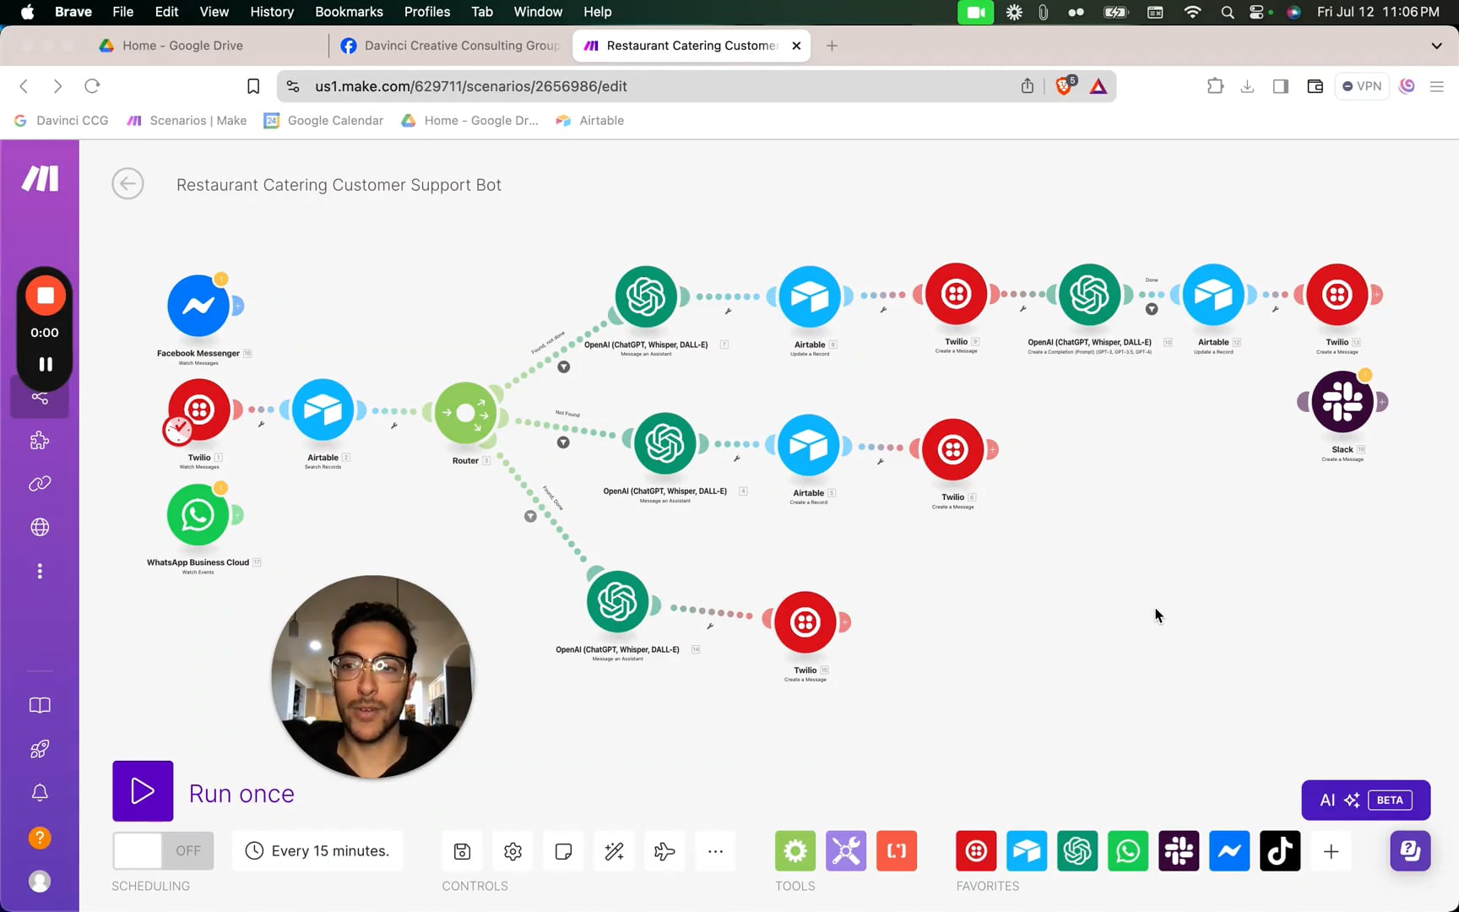
Task: Open the user profile avatar in sidebar
Action: click(x=40, y=881)
